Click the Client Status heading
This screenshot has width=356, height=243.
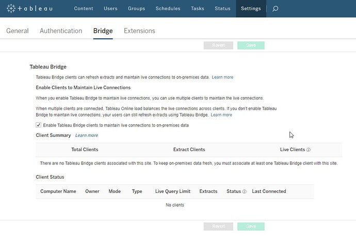coord(50,177)
